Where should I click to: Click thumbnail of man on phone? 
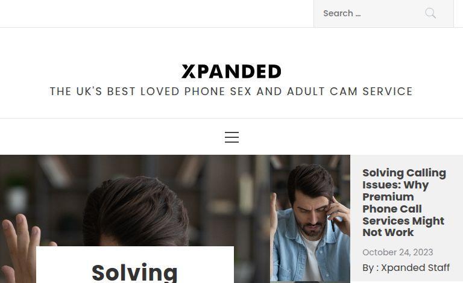click(x=310, y=218)
